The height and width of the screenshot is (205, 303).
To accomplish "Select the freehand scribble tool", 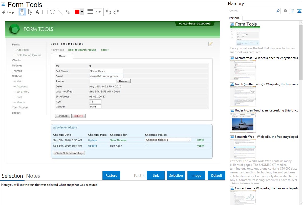I will point(68,12).
